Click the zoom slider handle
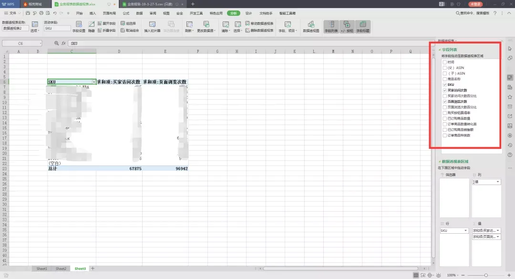The width and height of the screenshot is (515, 279). pyautogui.click(x=486, y=275)
